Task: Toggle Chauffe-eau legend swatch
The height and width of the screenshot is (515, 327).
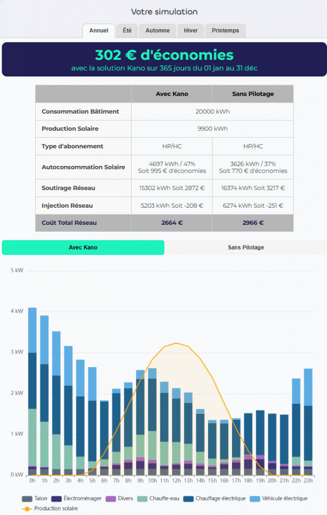Action: (x=161, y=498)
